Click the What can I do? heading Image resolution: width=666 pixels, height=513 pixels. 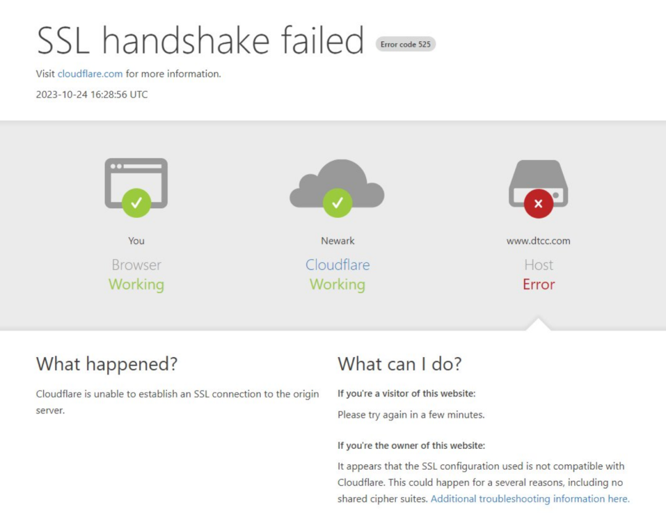point(399,364)
